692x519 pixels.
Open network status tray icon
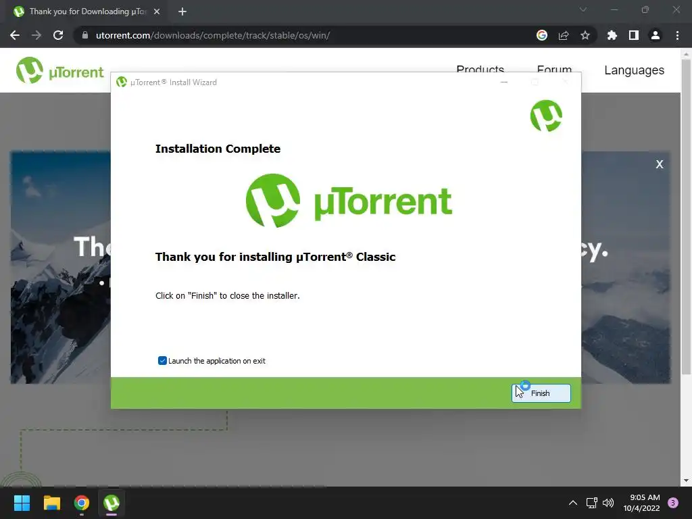[x=591, y=503]
